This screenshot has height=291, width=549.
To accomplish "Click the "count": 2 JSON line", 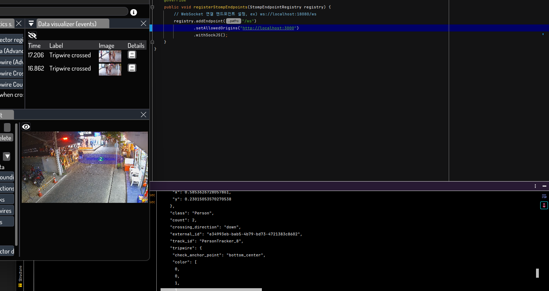I will click(183, 220).
